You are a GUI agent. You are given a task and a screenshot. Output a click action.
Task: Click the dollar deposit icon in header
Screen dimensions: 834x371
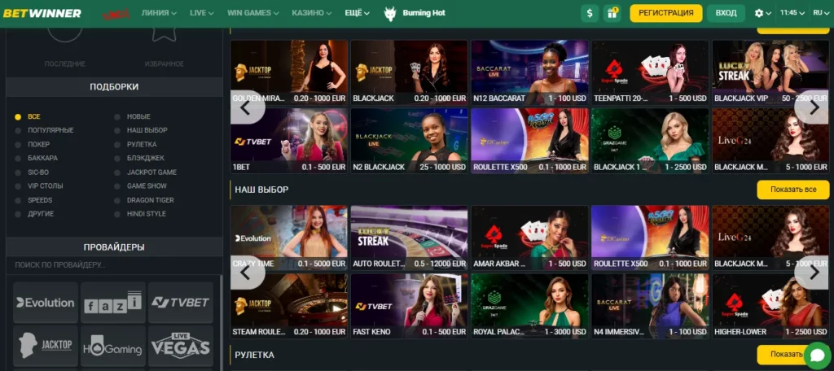click(590, 13)
